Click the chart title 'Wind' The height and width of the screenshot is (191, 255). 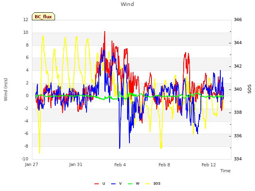coord(127,4)
